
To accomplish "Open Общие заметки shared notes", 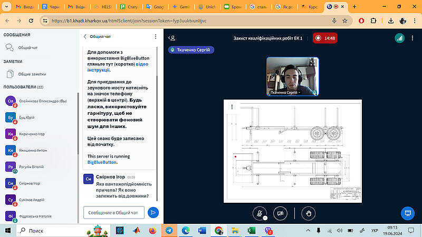I will (x=32, y=74).
